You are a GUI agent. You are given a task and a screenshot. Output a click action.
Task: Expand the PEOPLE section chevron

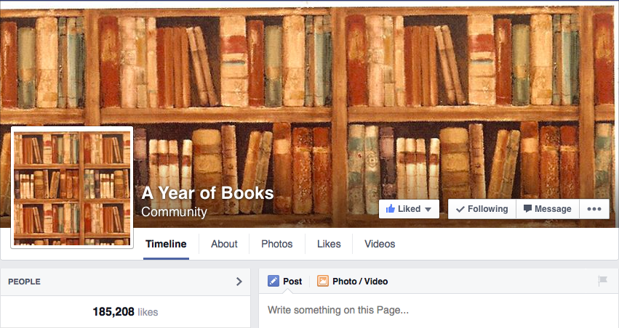click(x=239, y=282)
